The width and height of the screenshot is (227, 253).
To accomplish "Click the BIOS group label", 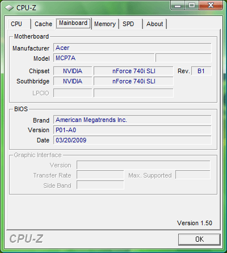I will (x=21, y=109).
